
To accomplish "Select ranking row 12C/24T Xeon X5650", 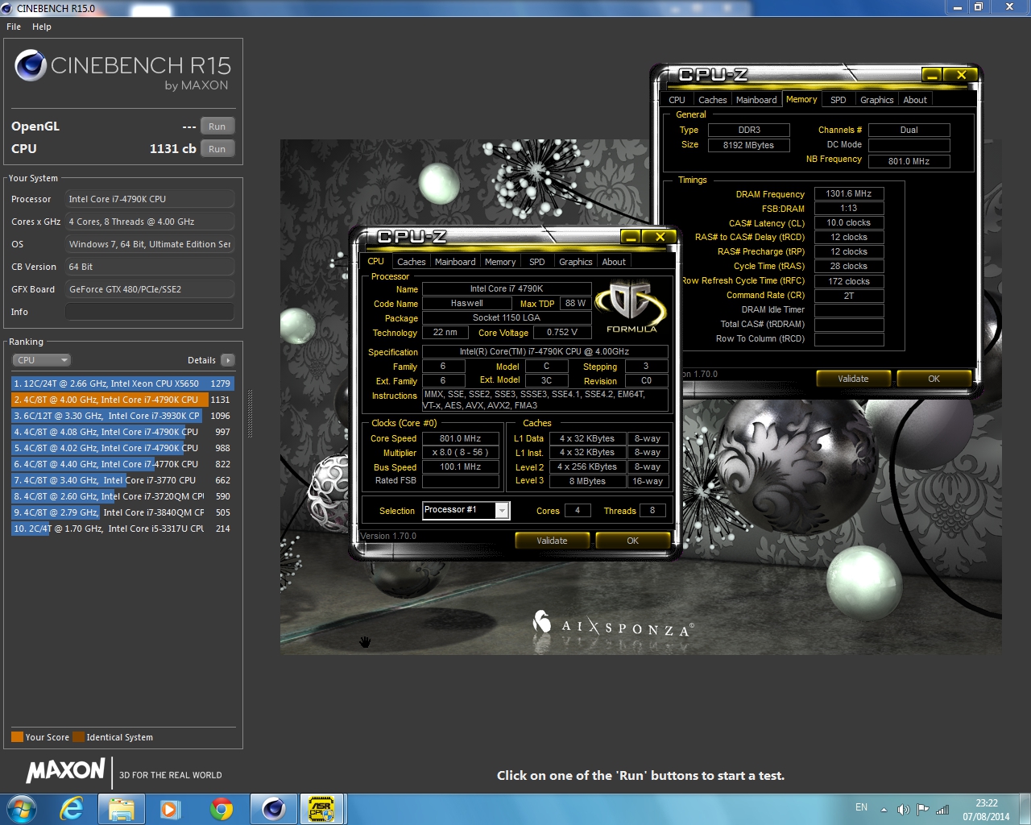I will pyautogui.click(x=122, y=383).
